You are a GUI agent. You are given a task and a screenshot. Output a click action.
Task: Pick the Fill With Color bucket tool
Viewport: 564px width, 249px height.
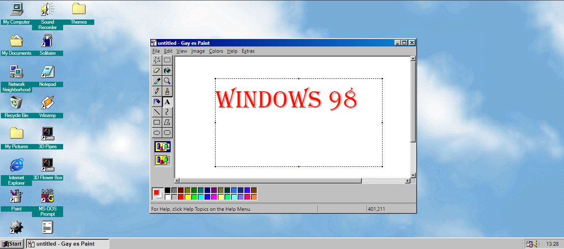click(167, 71)
